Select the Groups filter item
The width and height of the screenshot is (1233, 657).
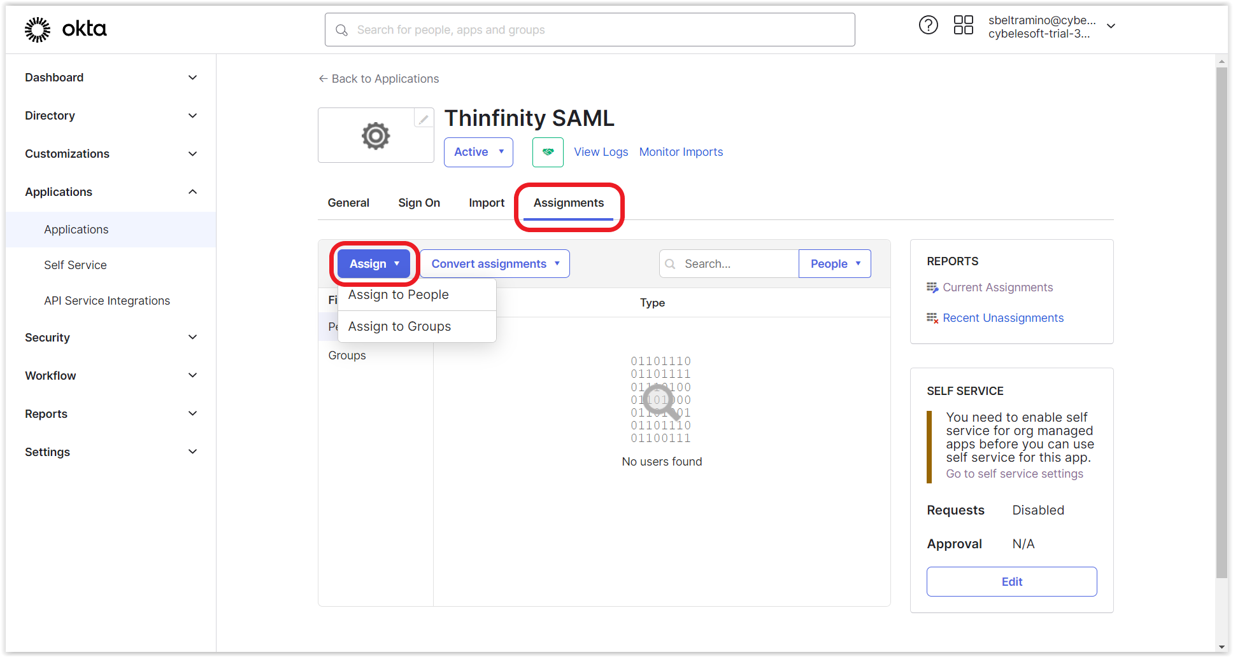tap(347, 356)
